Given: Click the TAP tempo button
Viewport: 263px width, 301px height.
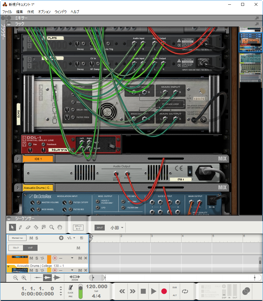Looking at the screenshot, I should (x=96, y=291).
